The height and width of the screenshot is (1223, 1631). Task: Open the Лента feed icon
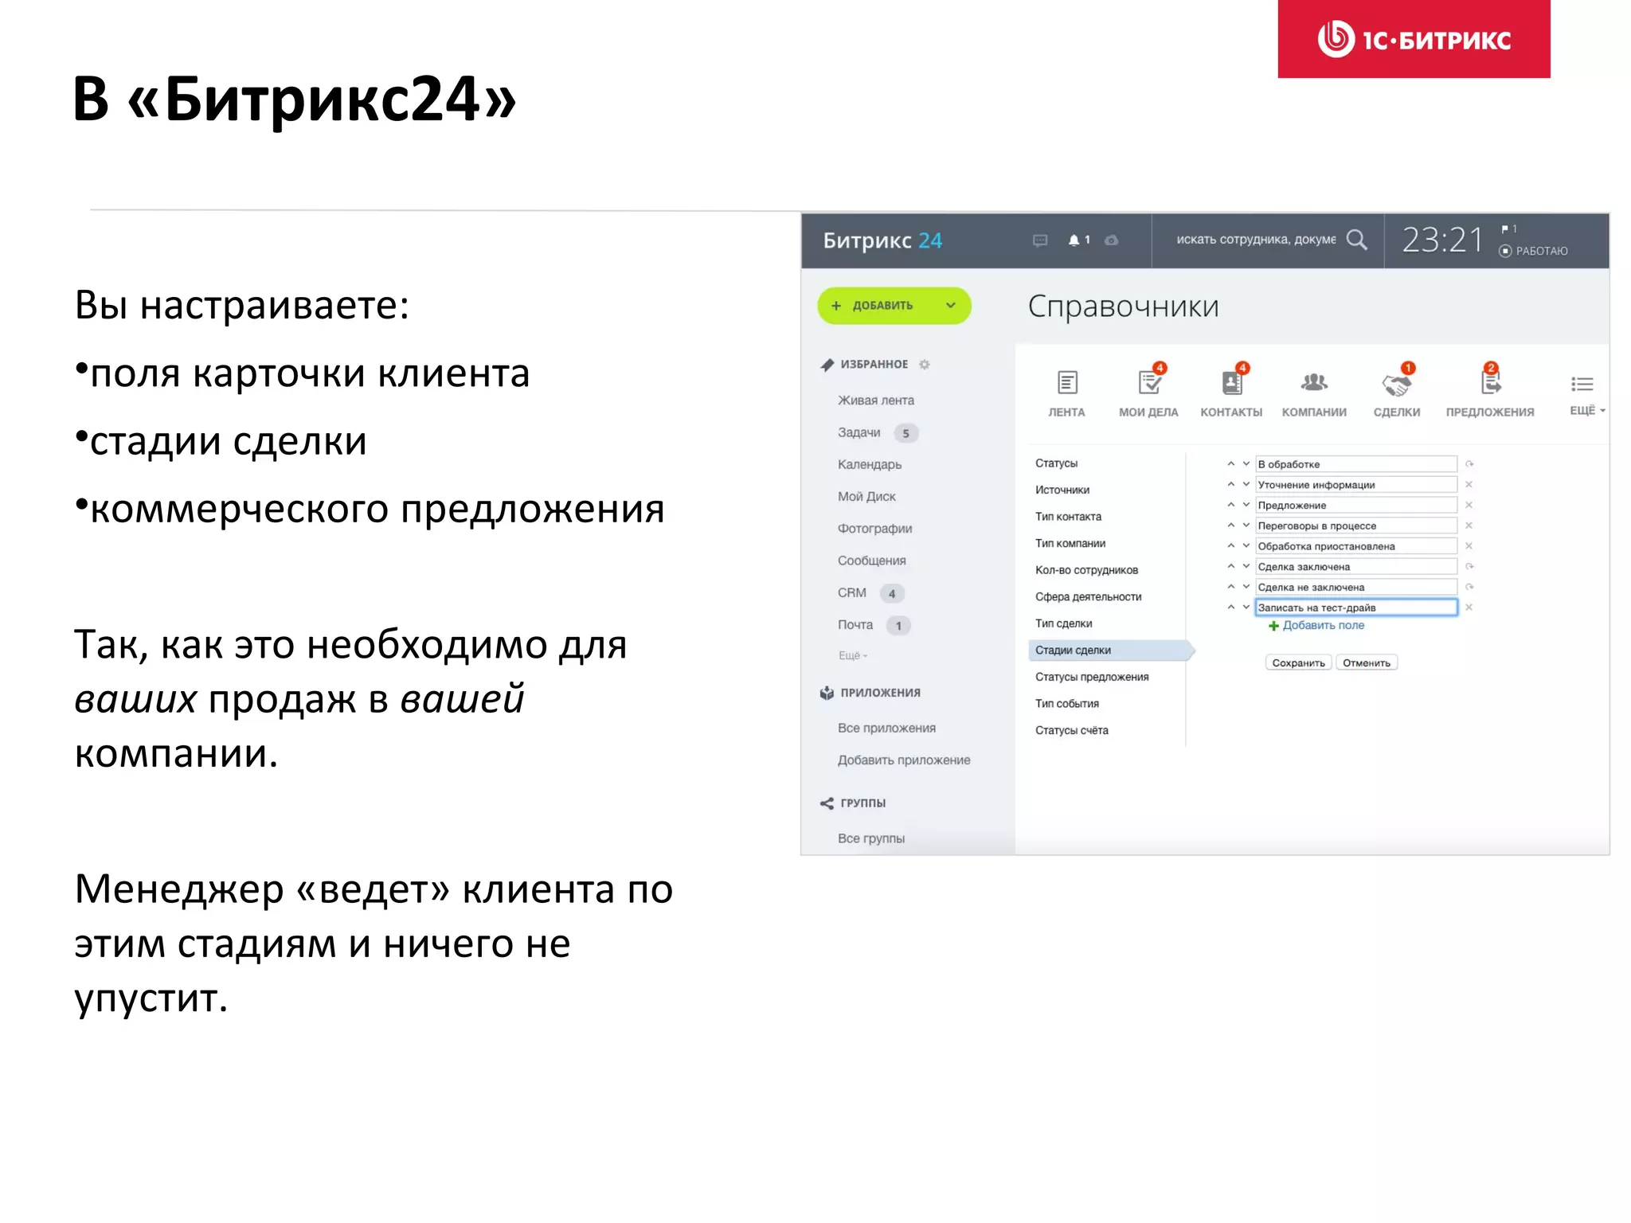tap(1067, 383)
